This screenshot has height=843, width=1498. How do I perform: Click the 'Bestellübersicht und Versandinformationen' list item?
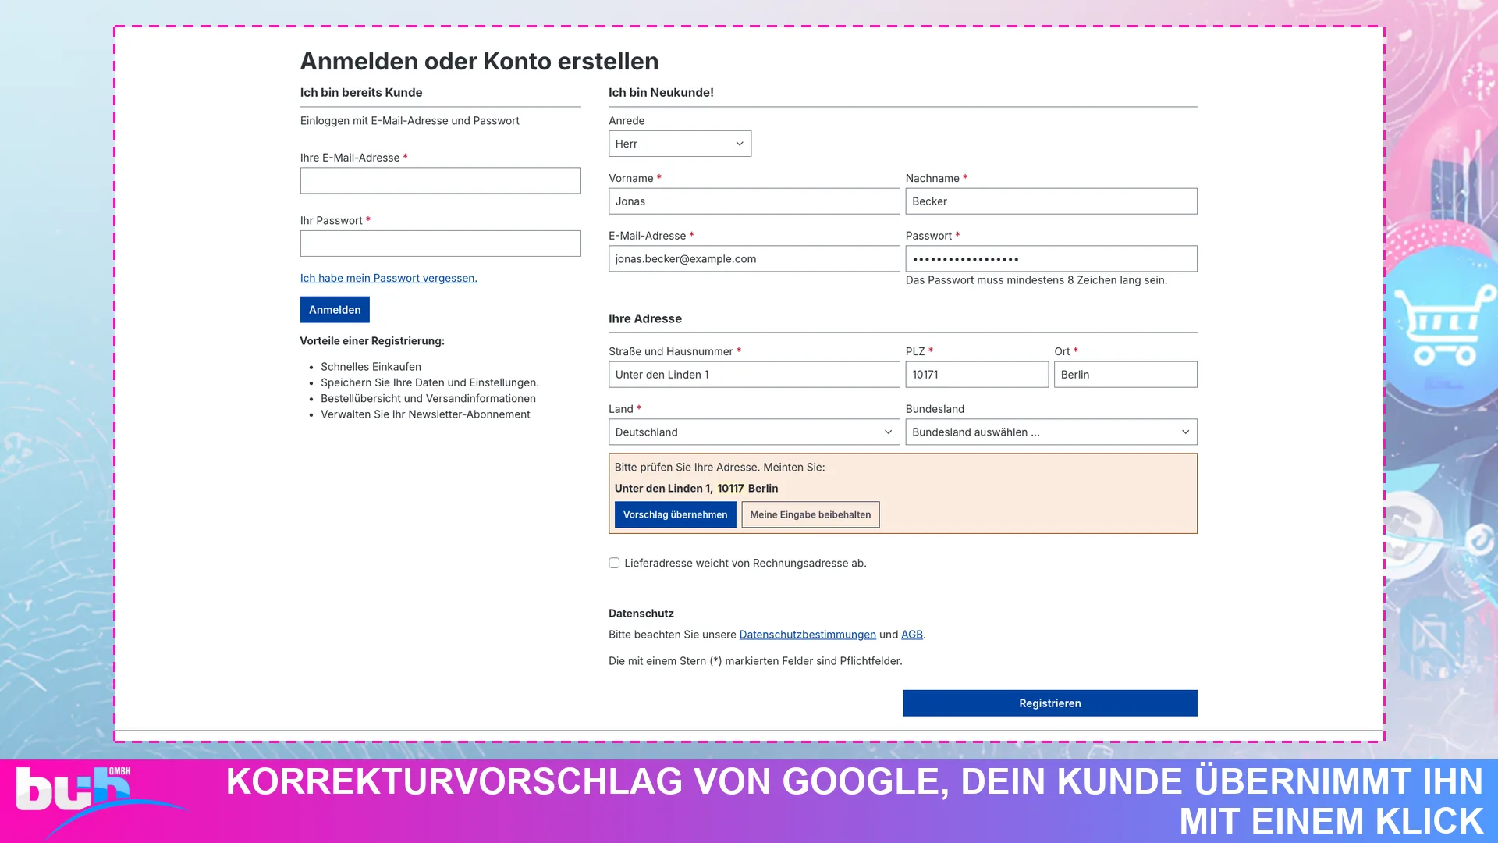click(428, 398)
